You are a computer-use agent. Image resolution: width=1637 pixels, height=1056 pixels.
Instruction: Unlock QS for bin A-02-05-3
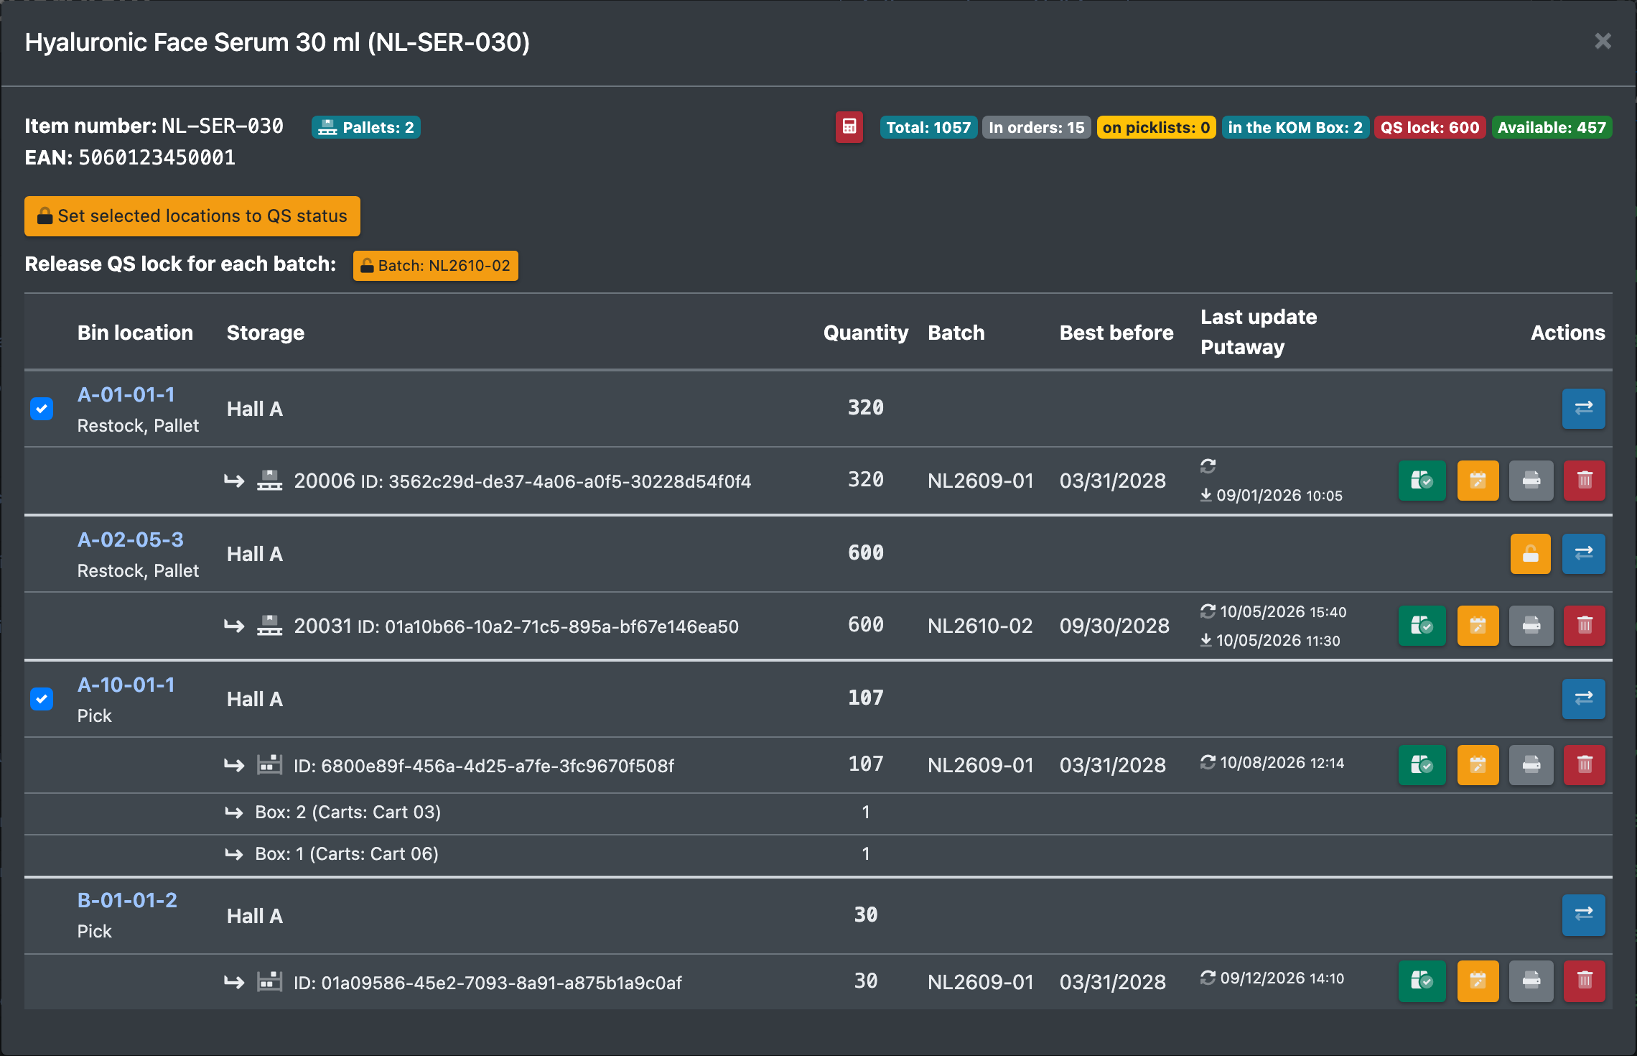pyautogui.click(x=1530, y=554)
